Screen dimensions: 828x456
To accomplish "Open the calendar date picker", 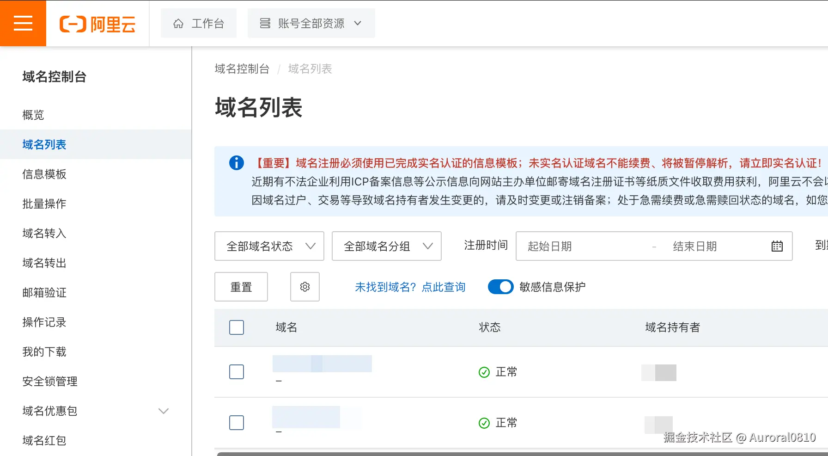I will (777, 246).
